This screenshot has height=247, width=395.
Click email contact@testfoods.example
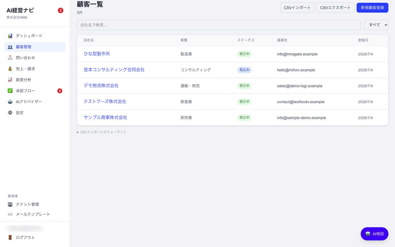(x=301, y=102)
